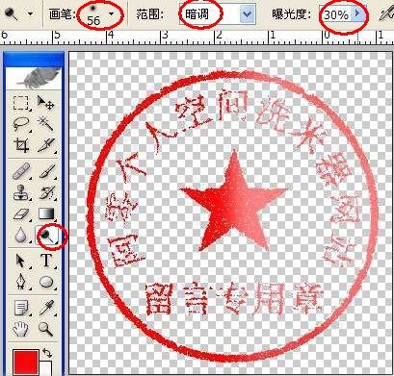Viewport: 394px width, 376px height.
Task: Enable airbrush mode in options bar
Action: 386,14
